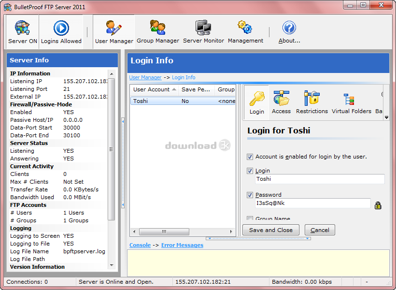Click the Save Pe... column header
This screenshot has height=290, width=396.
coord(197,89)
